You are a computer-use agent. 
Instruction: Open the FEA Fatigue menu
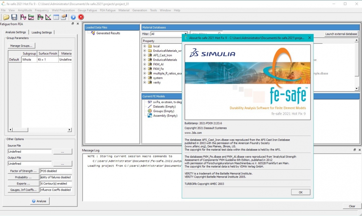108,10
